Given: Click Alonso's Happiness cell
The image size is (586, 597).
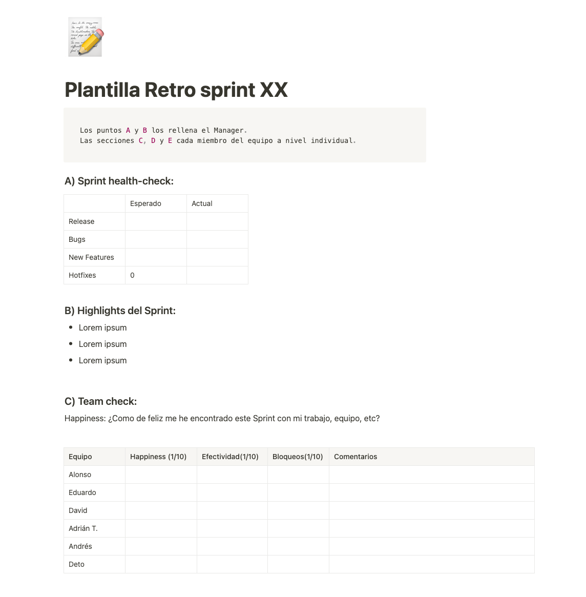Looking at the screenshot, I should coord(161,475).
